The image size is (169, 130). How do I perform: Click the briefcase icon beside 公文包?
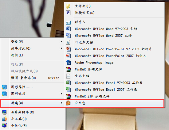pyautogui.click(x=68, y=103)
